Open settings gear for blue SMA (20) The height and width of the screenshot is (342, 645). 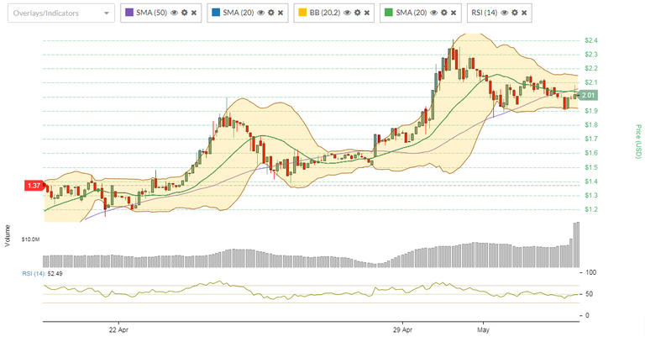click(x=271, y=13)
